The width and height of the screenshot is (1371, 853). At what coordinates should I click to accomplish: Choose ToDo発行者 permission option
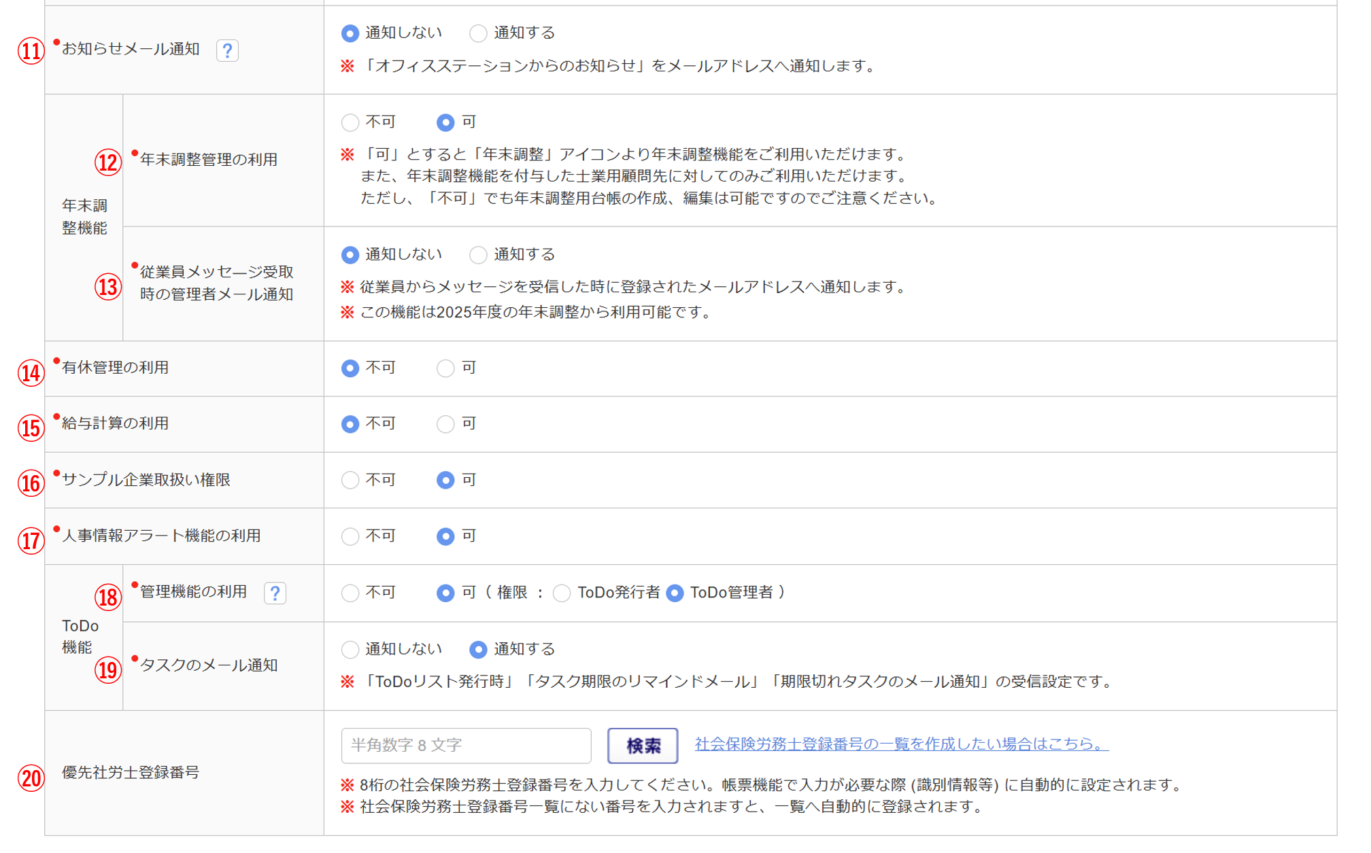coord(562,593)
